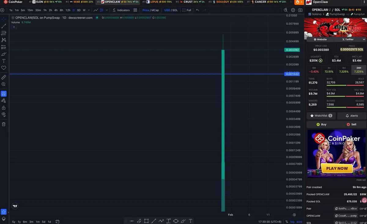
Task: Select the text annotation tool in the sidebar
Action: pos(4,61)
